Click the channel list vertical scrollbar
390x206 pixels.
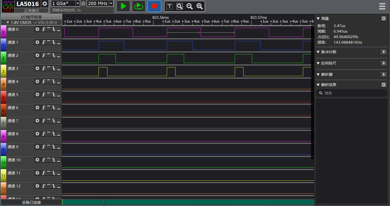point(312,92)
